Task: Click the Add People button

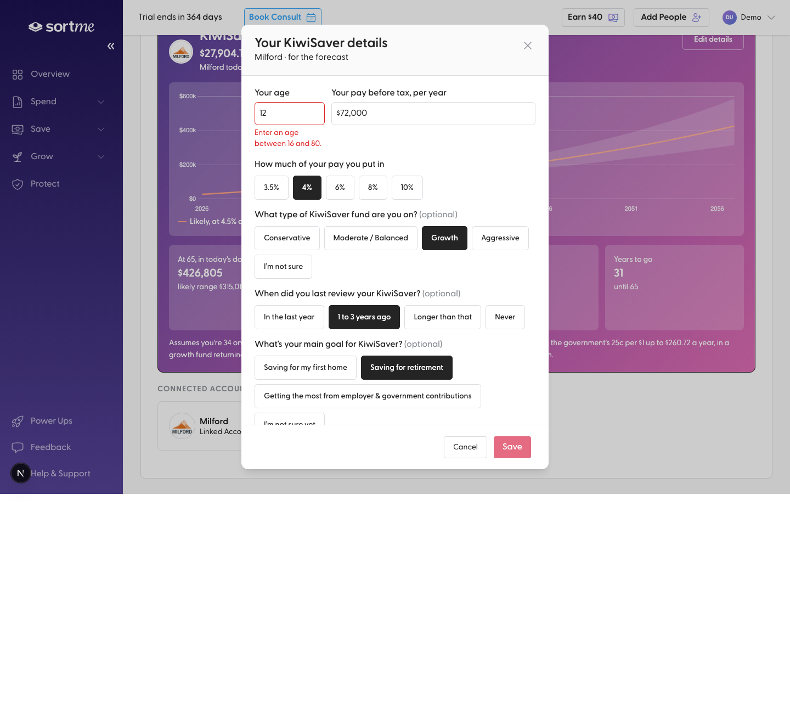Action: pyautogui.click(x=672, y=18)
